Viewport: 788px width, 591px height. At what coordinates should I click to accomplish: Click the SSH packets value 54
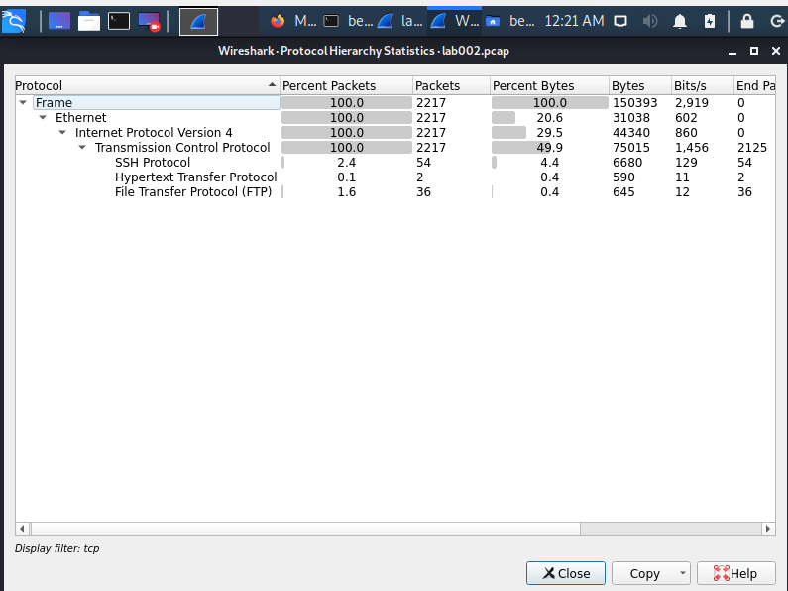tap(423, 163)
